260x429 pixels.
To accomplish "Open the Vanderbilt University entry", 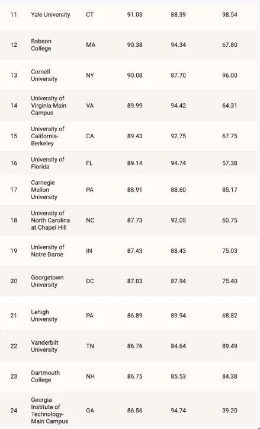I will pos(44,346).
